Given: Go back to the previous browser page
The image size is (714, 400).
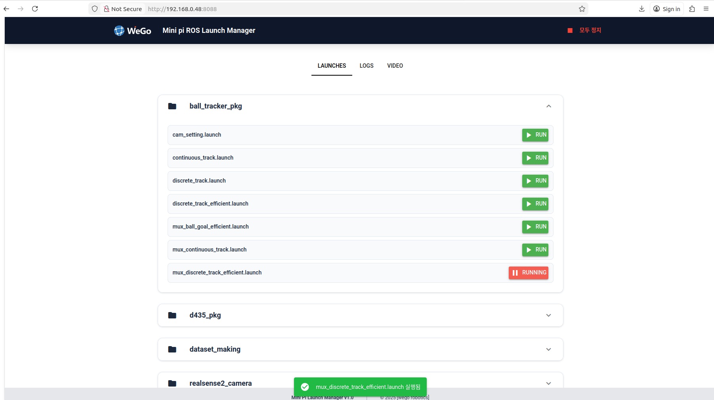Looking at the screenshot, I should [x=6, y=9].
